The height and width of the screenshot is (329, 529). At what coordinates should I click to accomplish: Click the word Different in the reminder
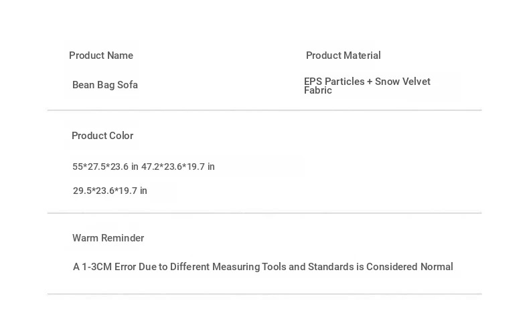pyautogui.click(x=190, y=267)
